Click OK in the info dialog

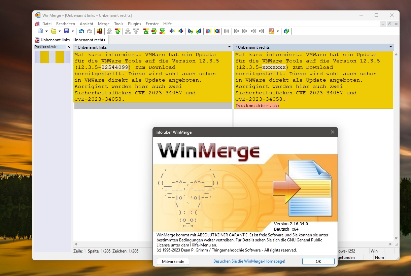click(318, 261)
